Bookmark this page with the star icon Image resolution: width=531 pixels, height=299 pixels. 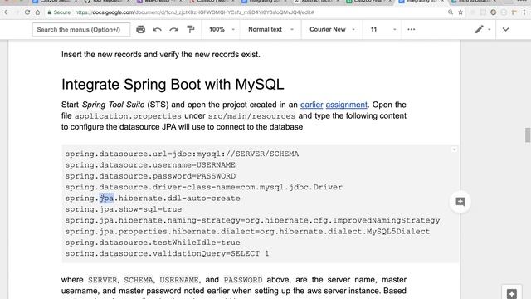pyautogui.click(x=460, y=12)
